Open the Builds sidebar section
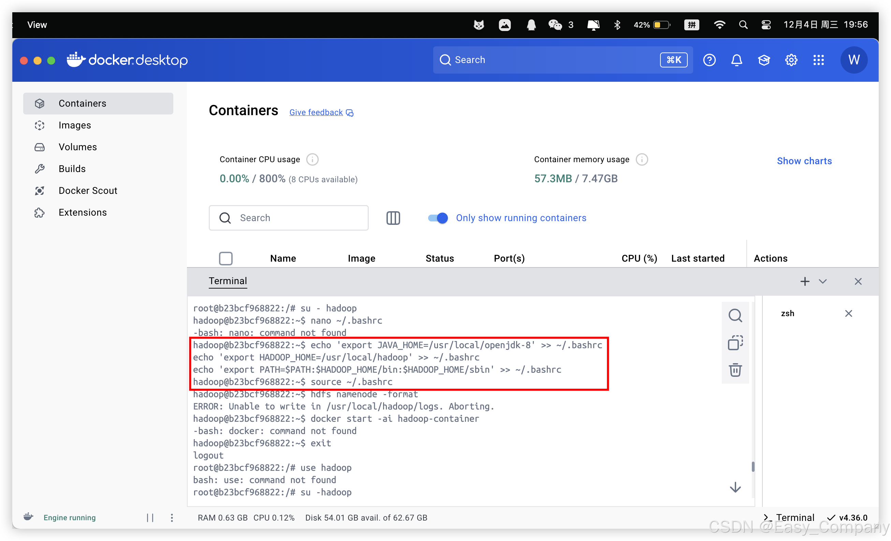 pos(98,169)
